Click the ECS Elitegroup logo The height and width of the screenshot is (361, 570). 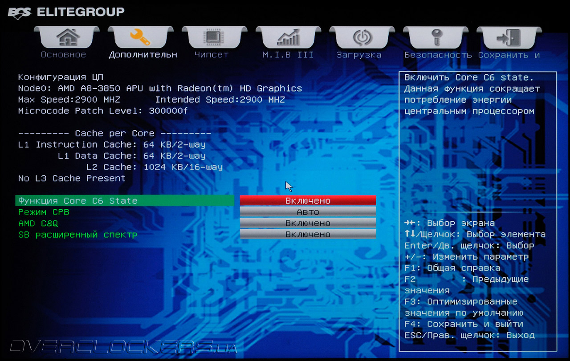point(66,12)
